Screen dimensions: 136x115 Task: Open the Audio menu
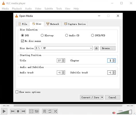[28, 9]
